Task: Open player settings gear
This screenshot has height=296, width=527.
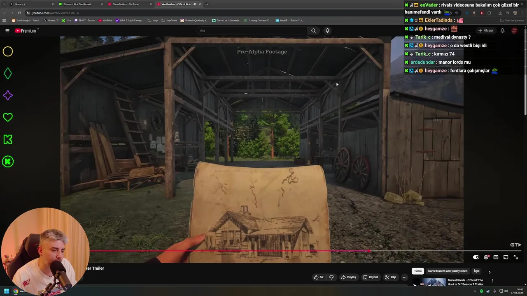Action: click(486, 257)
